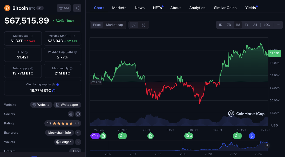
Task: Open FDV info icon
Action: click(26, 52)
